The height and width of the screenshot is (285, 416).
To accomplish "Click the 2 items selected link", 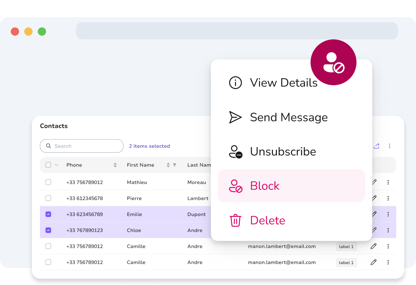I will (150, 146).
